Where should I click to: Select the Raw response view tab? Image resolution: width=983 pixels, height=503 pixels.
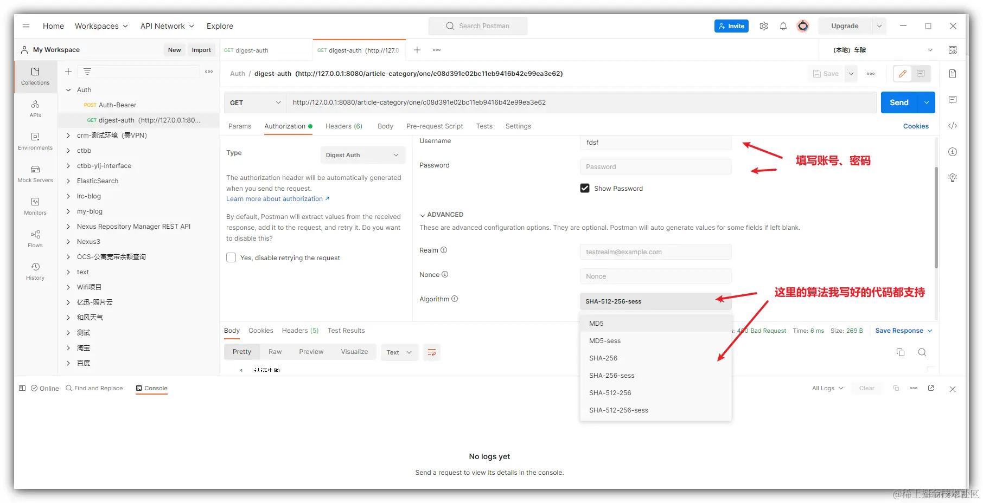pyautogui.click(x=275, y=352)
